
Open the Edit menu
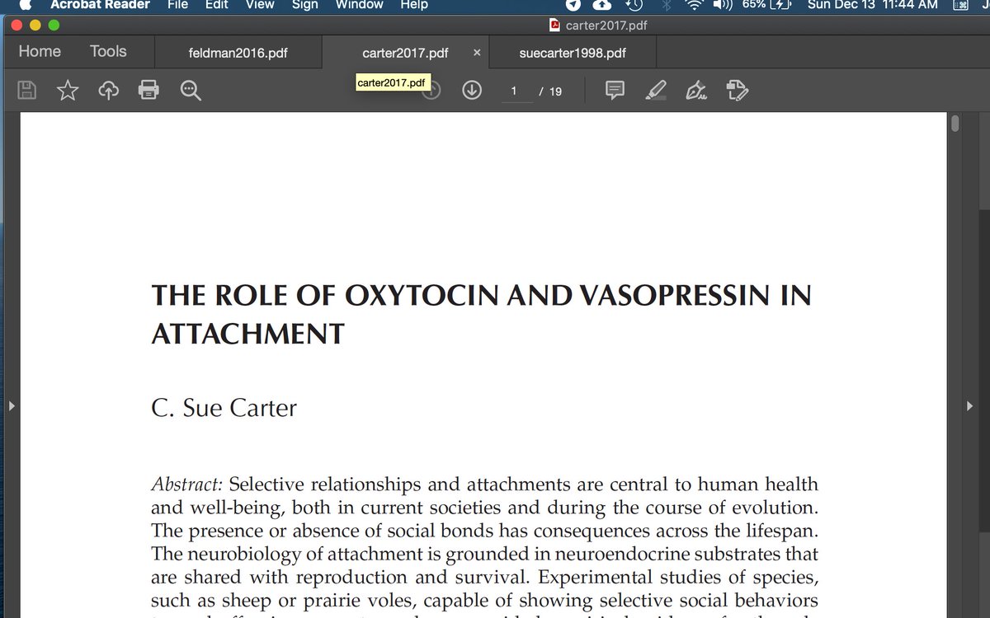(217, 5)
